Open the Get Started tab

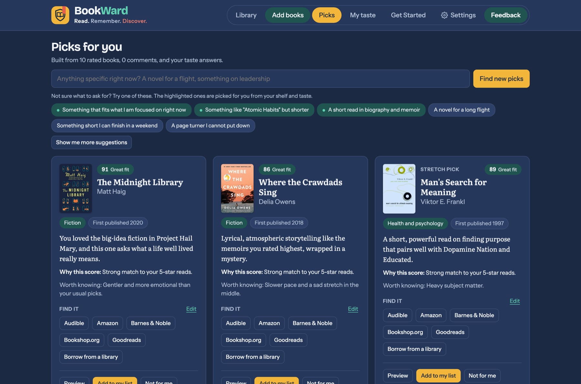408,15
